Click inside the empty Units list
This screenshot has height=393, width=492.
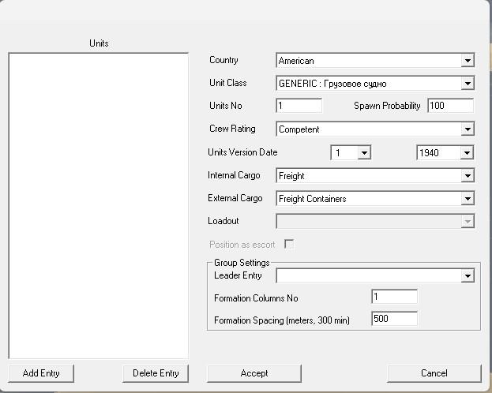click(98, 205)
